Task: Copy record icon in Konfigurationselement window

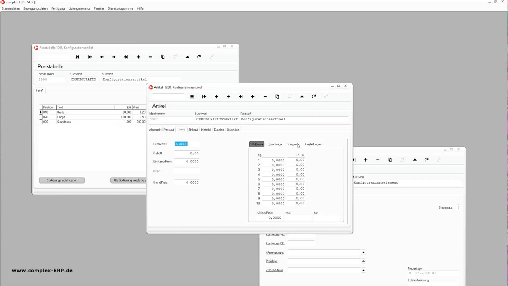Action: click(x=390, y=160)
